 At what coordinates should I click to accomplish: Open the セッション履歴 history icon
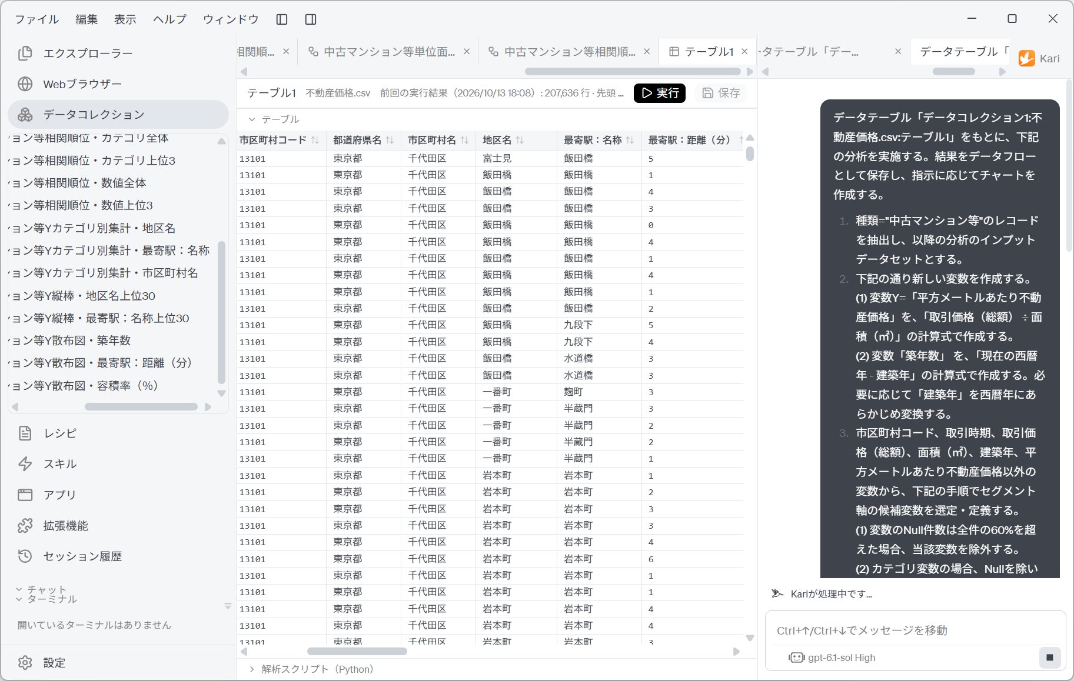pos(25,556)
